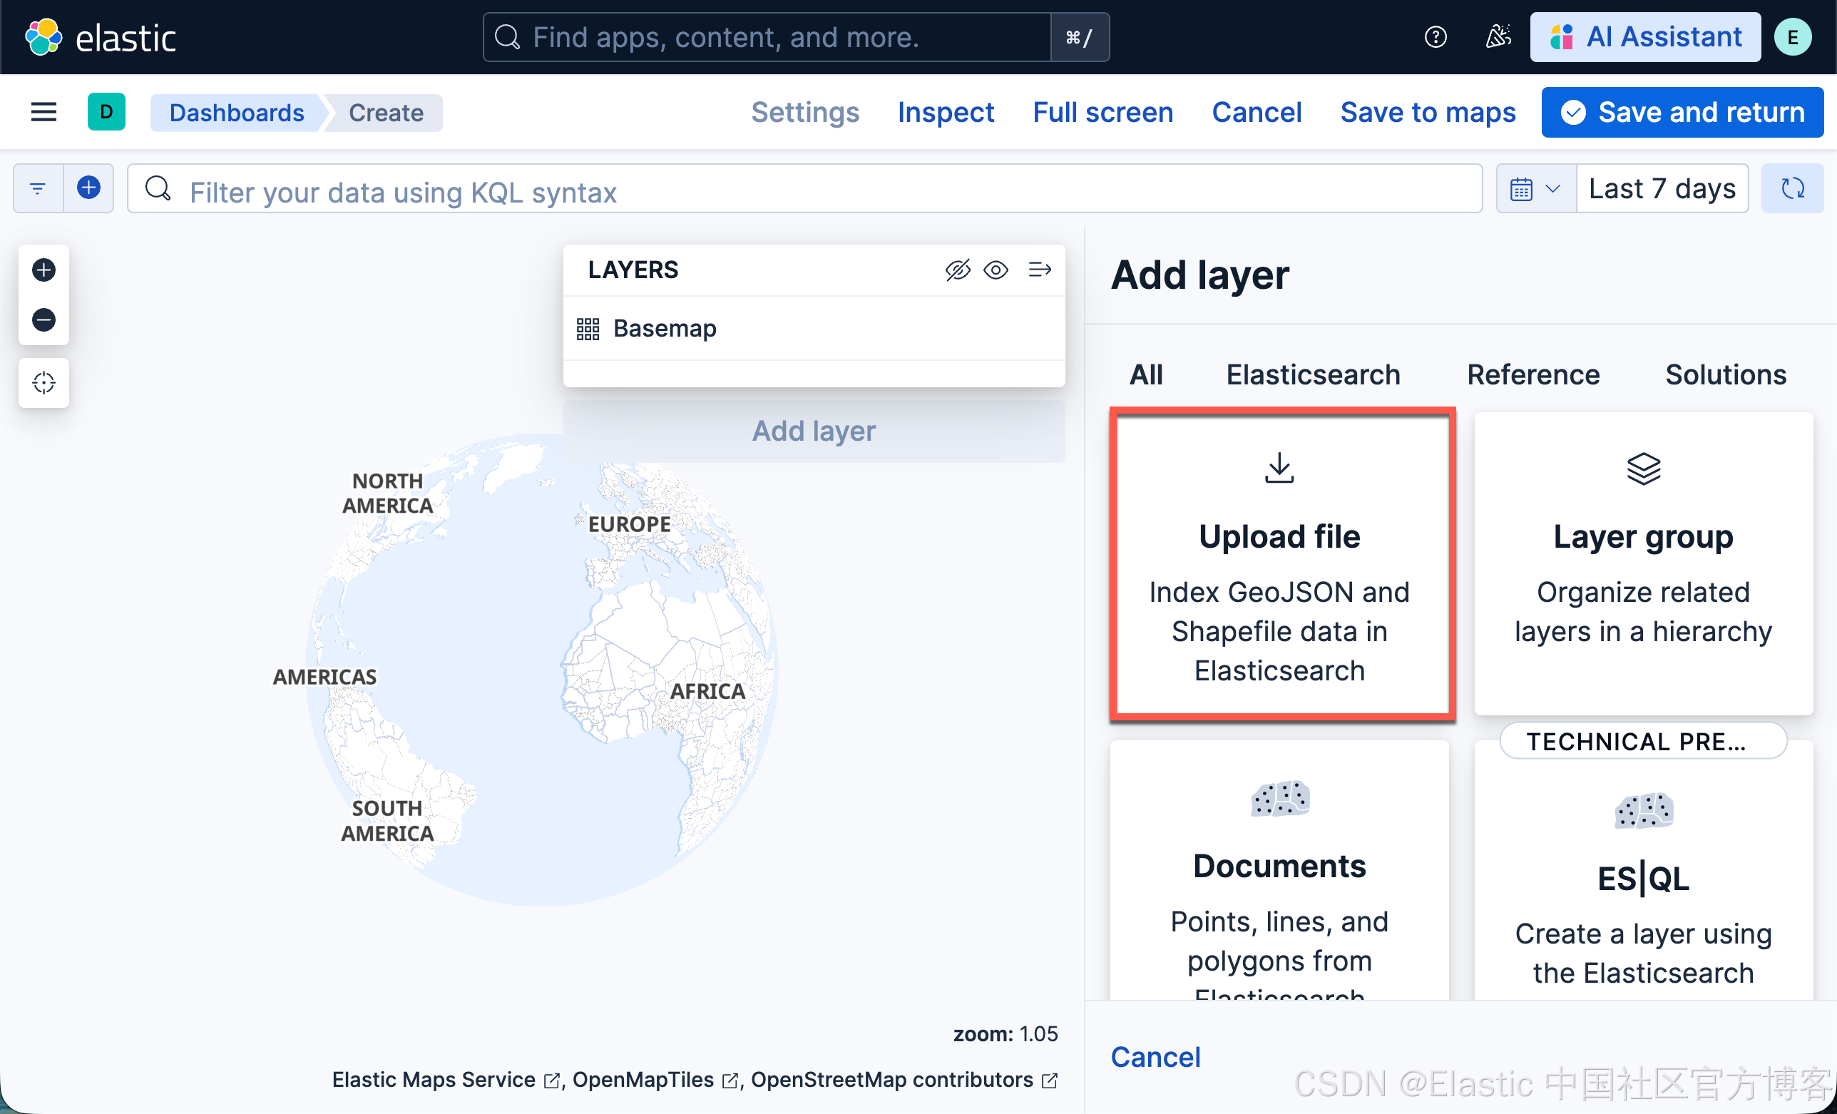The image size is (1837, 1114).
Task: Open the calendar quick date menu
Action: [x=1535, y=189]
